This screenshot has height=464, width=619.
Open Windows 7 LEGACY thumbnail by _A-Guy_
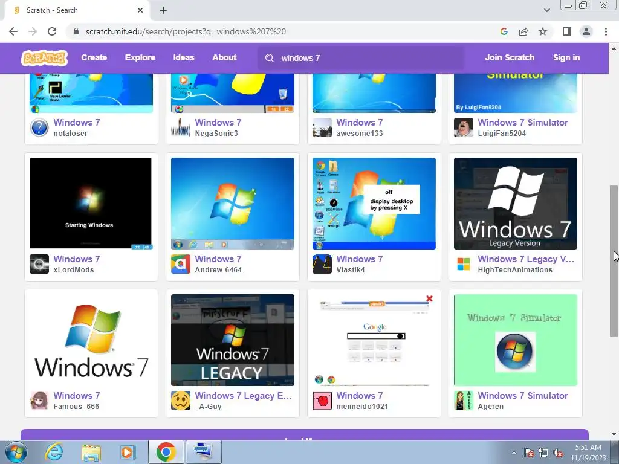click(x=233, y=340)
